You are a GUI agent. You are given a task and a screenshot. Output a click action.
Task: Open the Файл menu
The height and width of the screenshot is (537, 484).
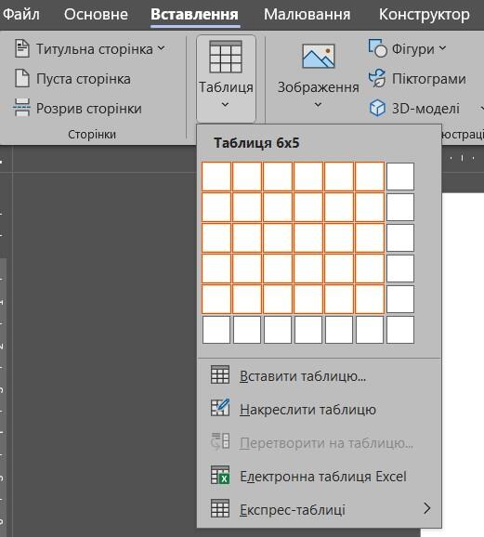(x=21, y=14)
